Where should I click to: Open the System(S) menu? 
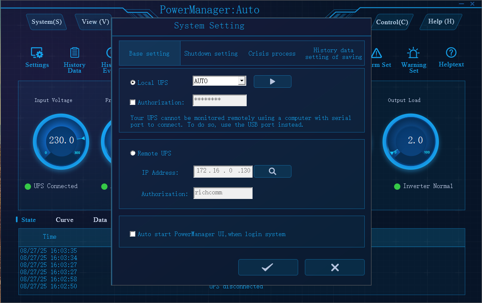[46, 22]
